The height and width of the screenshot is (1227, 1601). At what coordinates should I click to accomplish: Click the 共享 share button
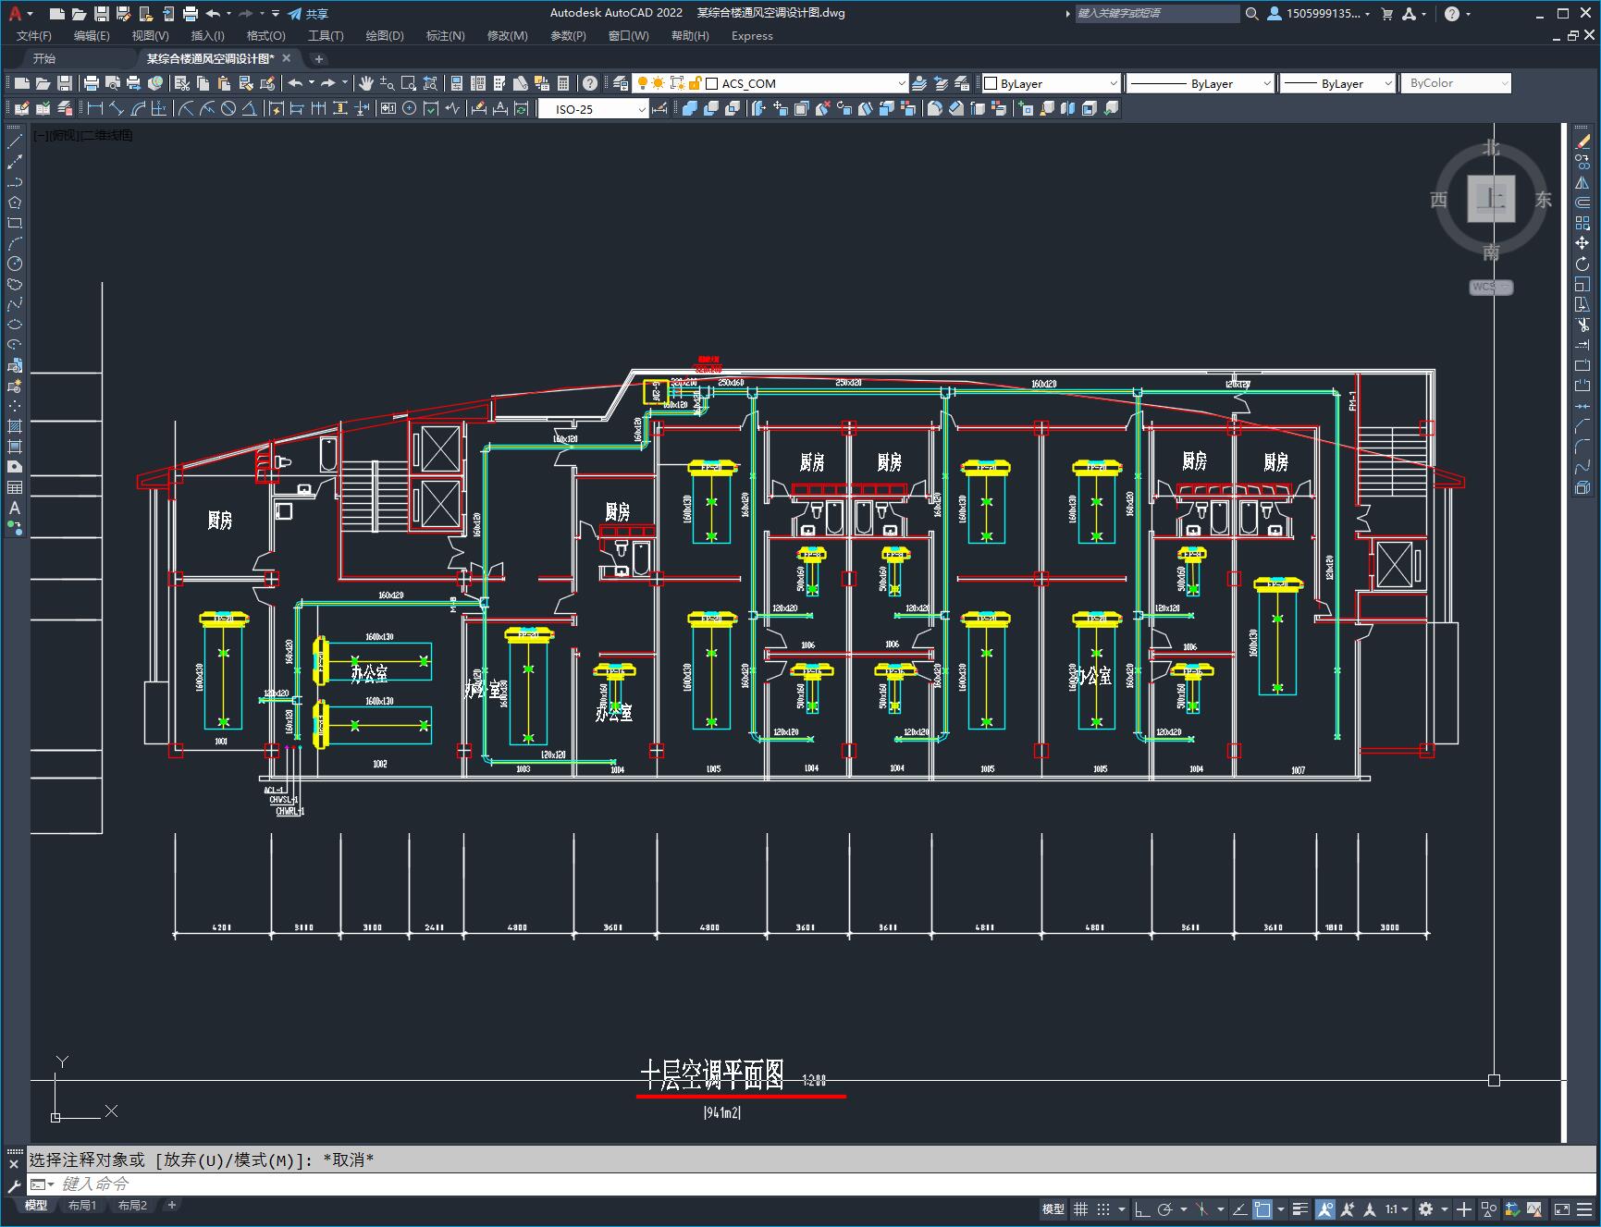[308, 14]
